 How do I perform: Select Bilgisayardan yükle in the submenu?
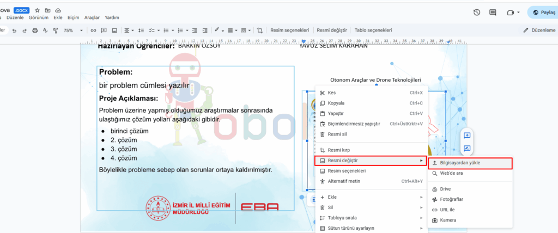[470, 163]
